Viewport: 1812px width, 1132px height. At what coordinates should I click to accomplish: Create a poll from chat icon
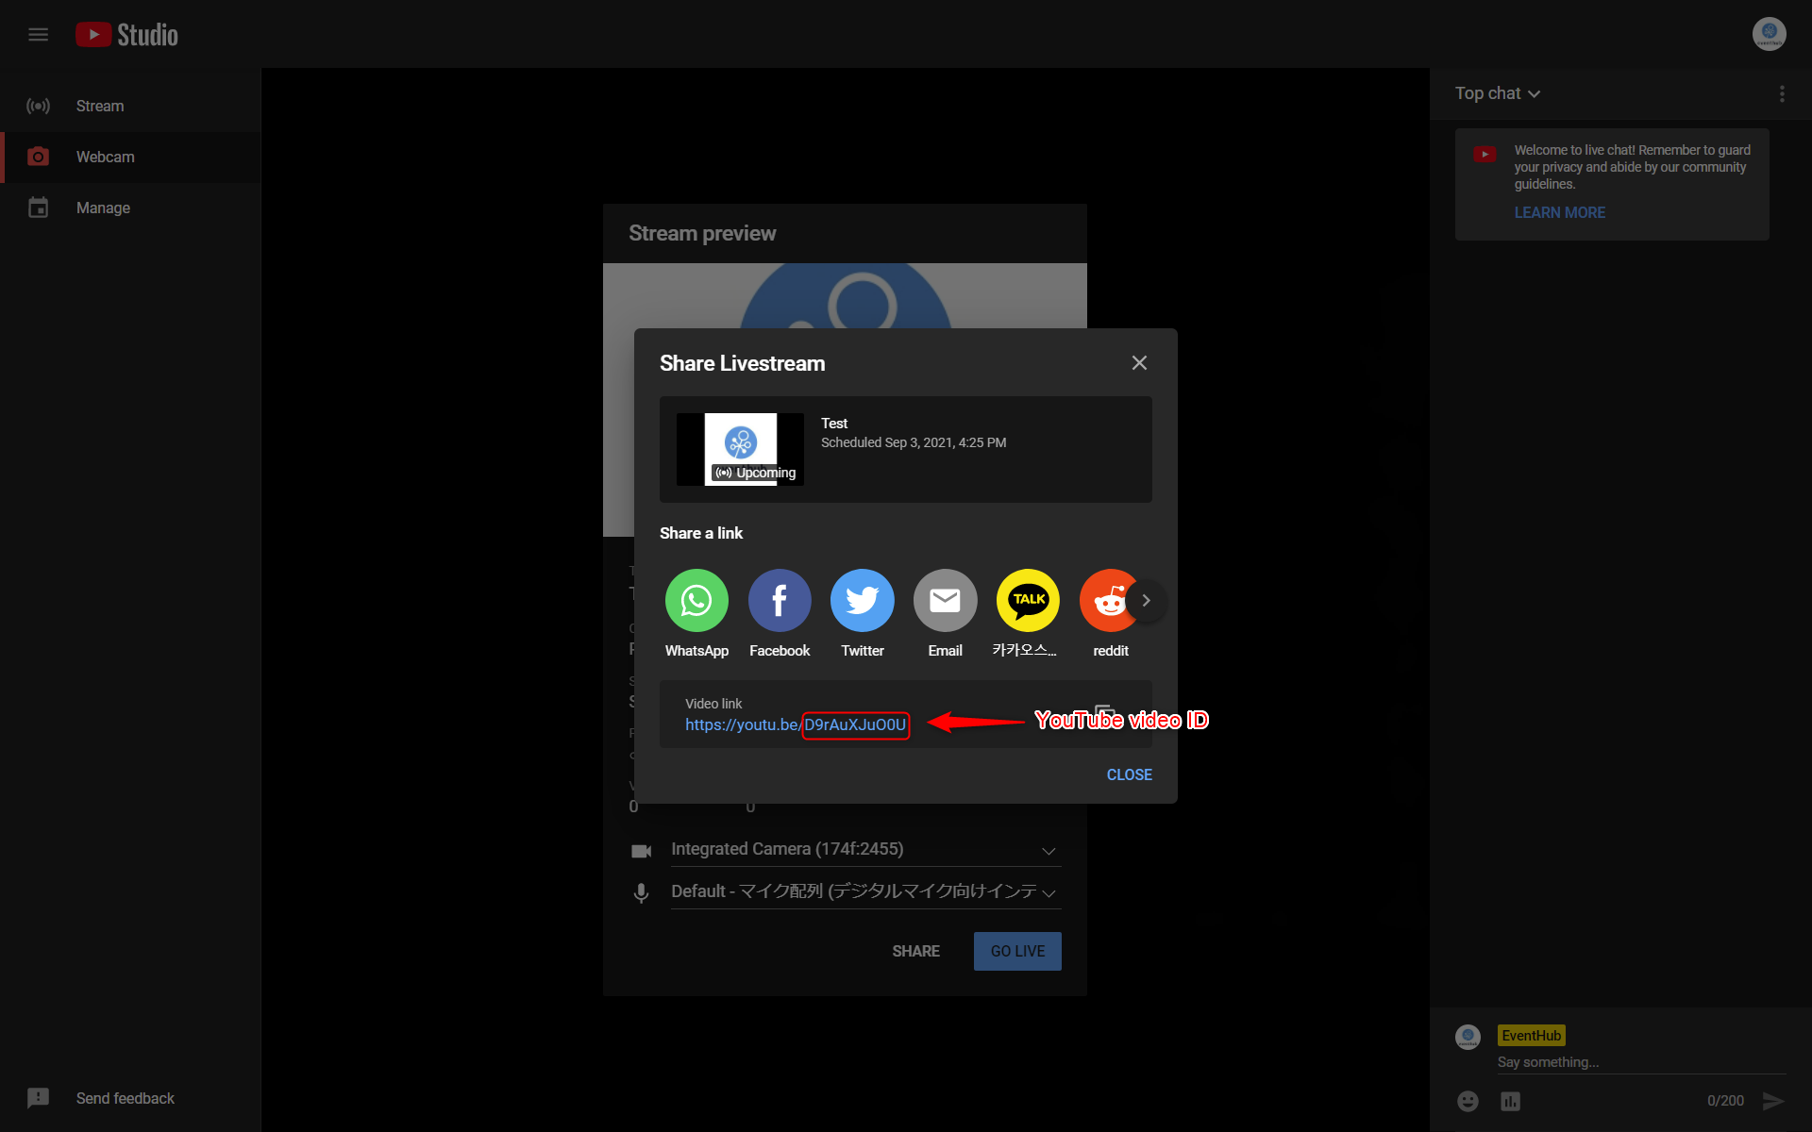click(1510, 1101)
